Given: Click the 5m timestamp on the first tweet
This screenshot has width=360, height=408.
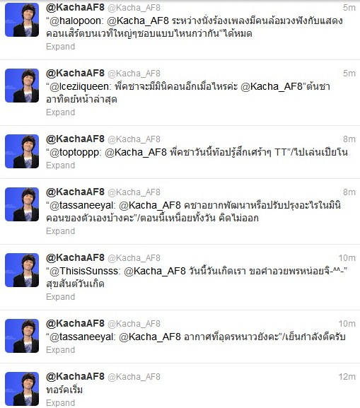Looking at the screenshot, I should 349,8.
